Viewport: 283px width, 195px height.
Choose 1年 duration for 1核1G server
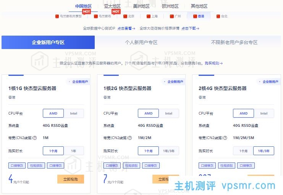pyautogui.click(x=74, y=151)
